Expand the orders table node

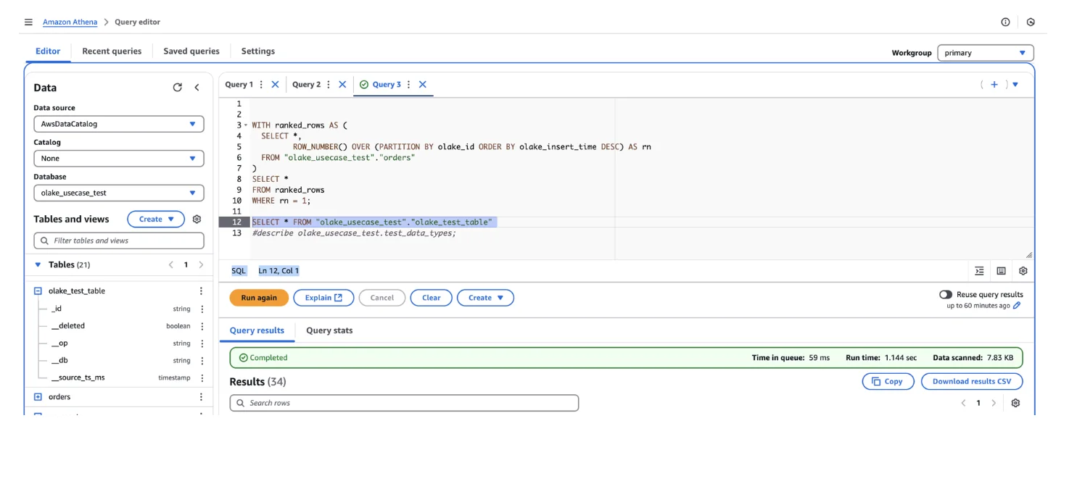[38, 397]
